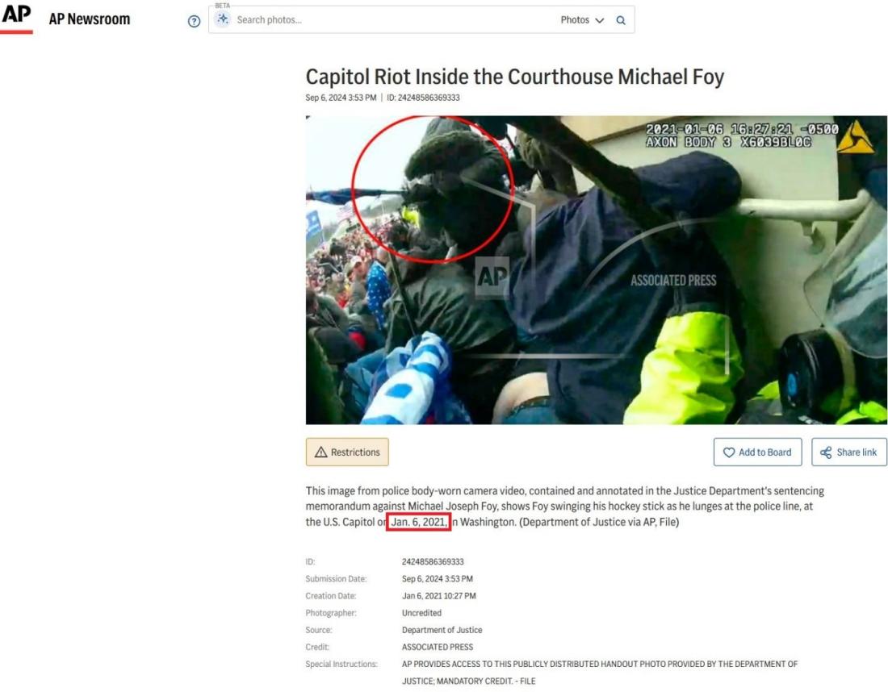The image size is (888, 692).
Task: Click the warning triangle on Restrictions
Action: 320,452
